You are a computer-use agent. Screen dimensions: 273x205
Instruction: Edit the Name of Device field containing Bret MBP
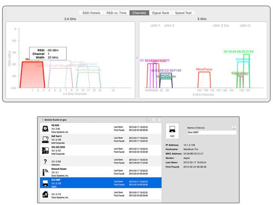coord(212,132)
